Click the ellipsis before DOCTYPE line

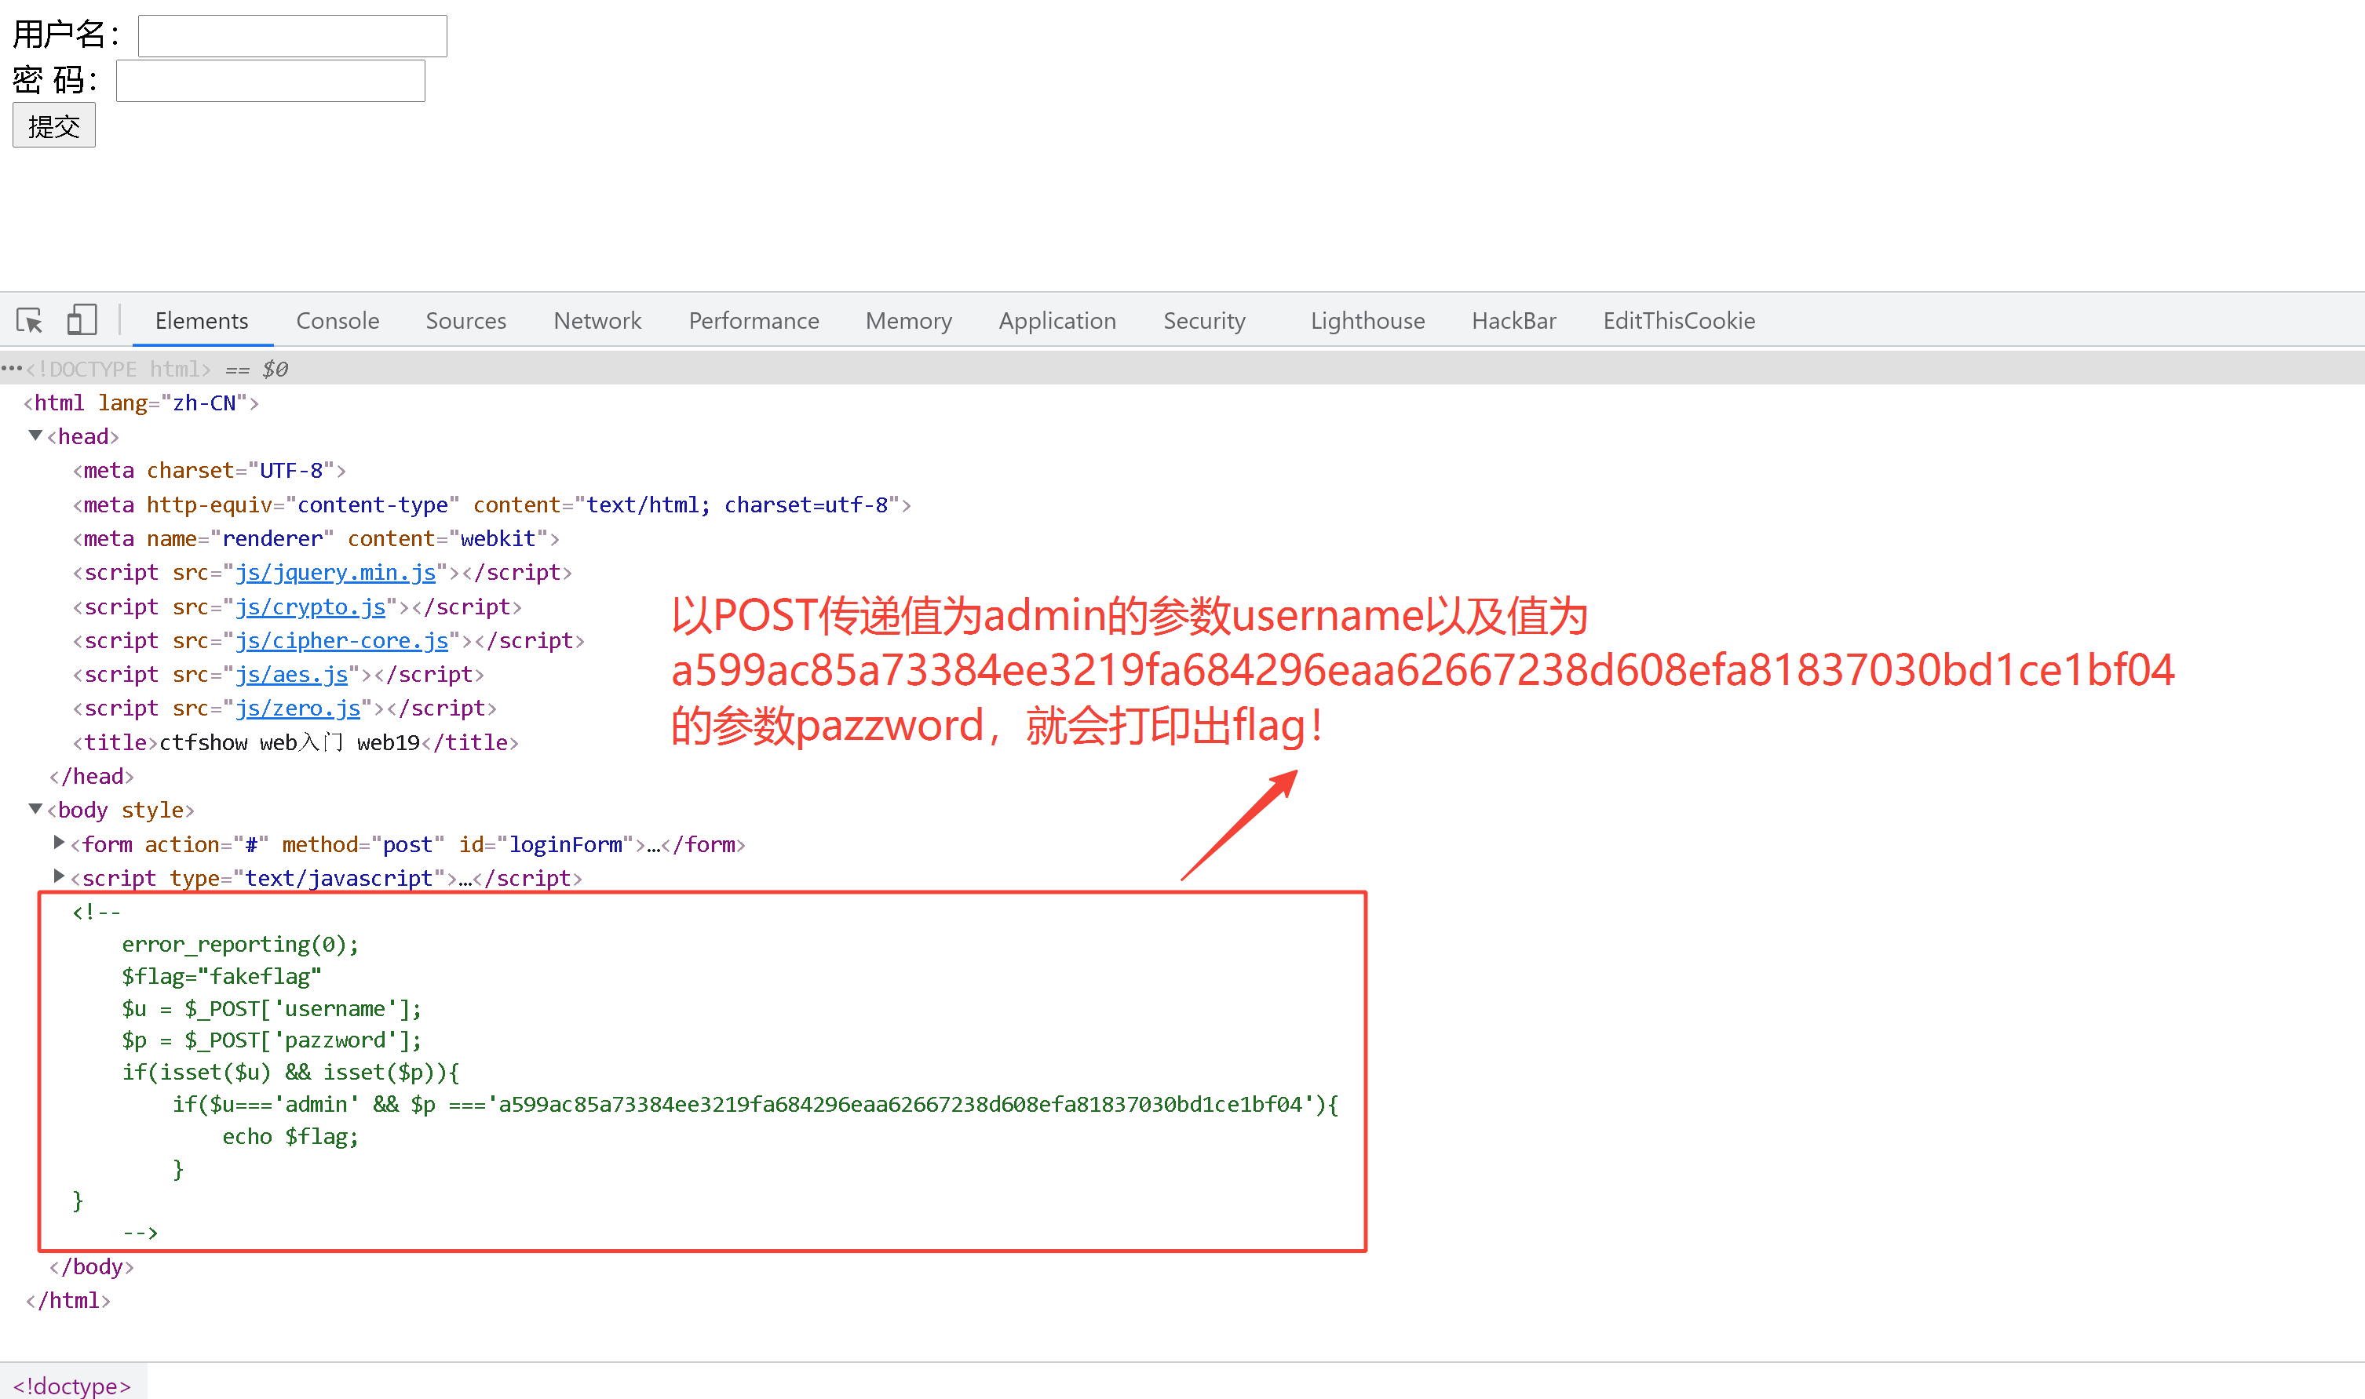(x=11, y=369)
